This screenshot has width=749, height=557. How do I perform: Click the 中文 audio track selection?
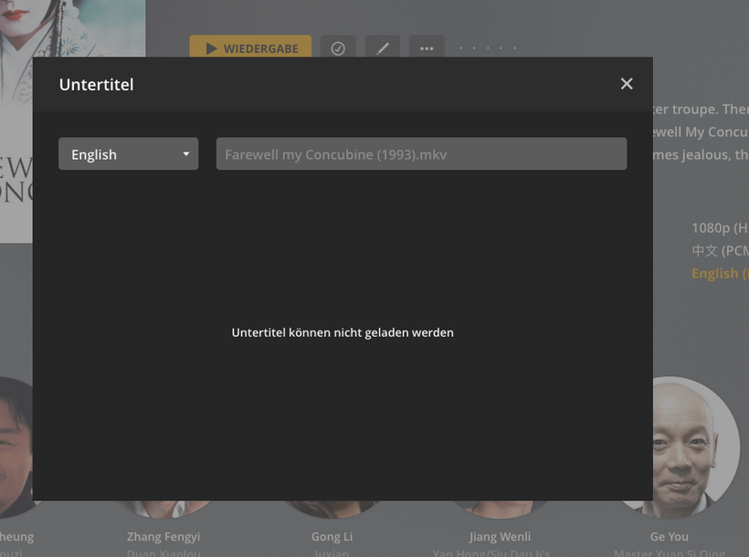(x=720, y=250)
